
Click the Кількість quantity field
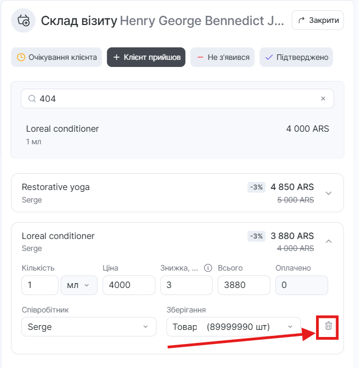pyautogui.click(x=40, y=285)
